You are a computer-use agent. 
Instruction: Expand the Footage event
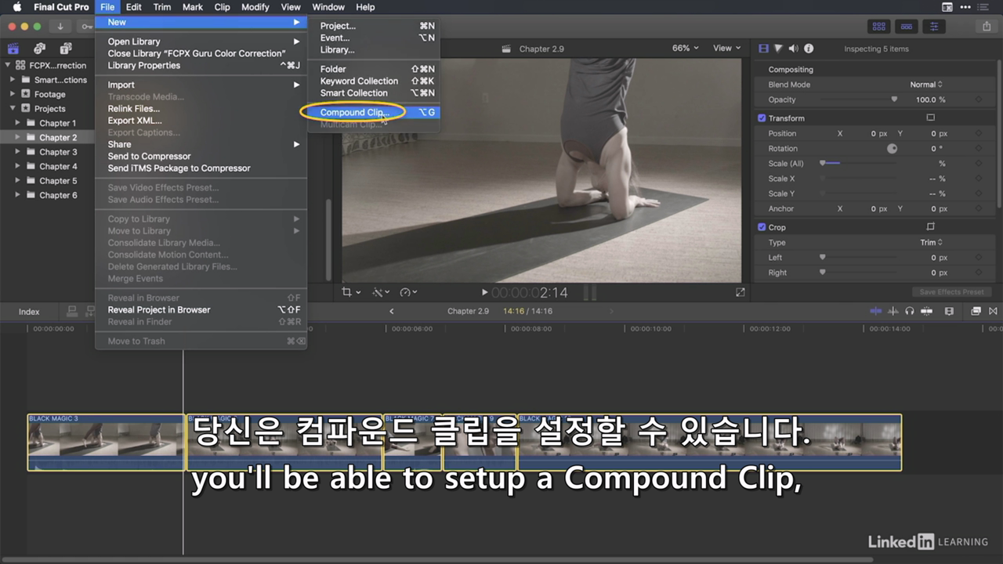(x=13, y=94)
